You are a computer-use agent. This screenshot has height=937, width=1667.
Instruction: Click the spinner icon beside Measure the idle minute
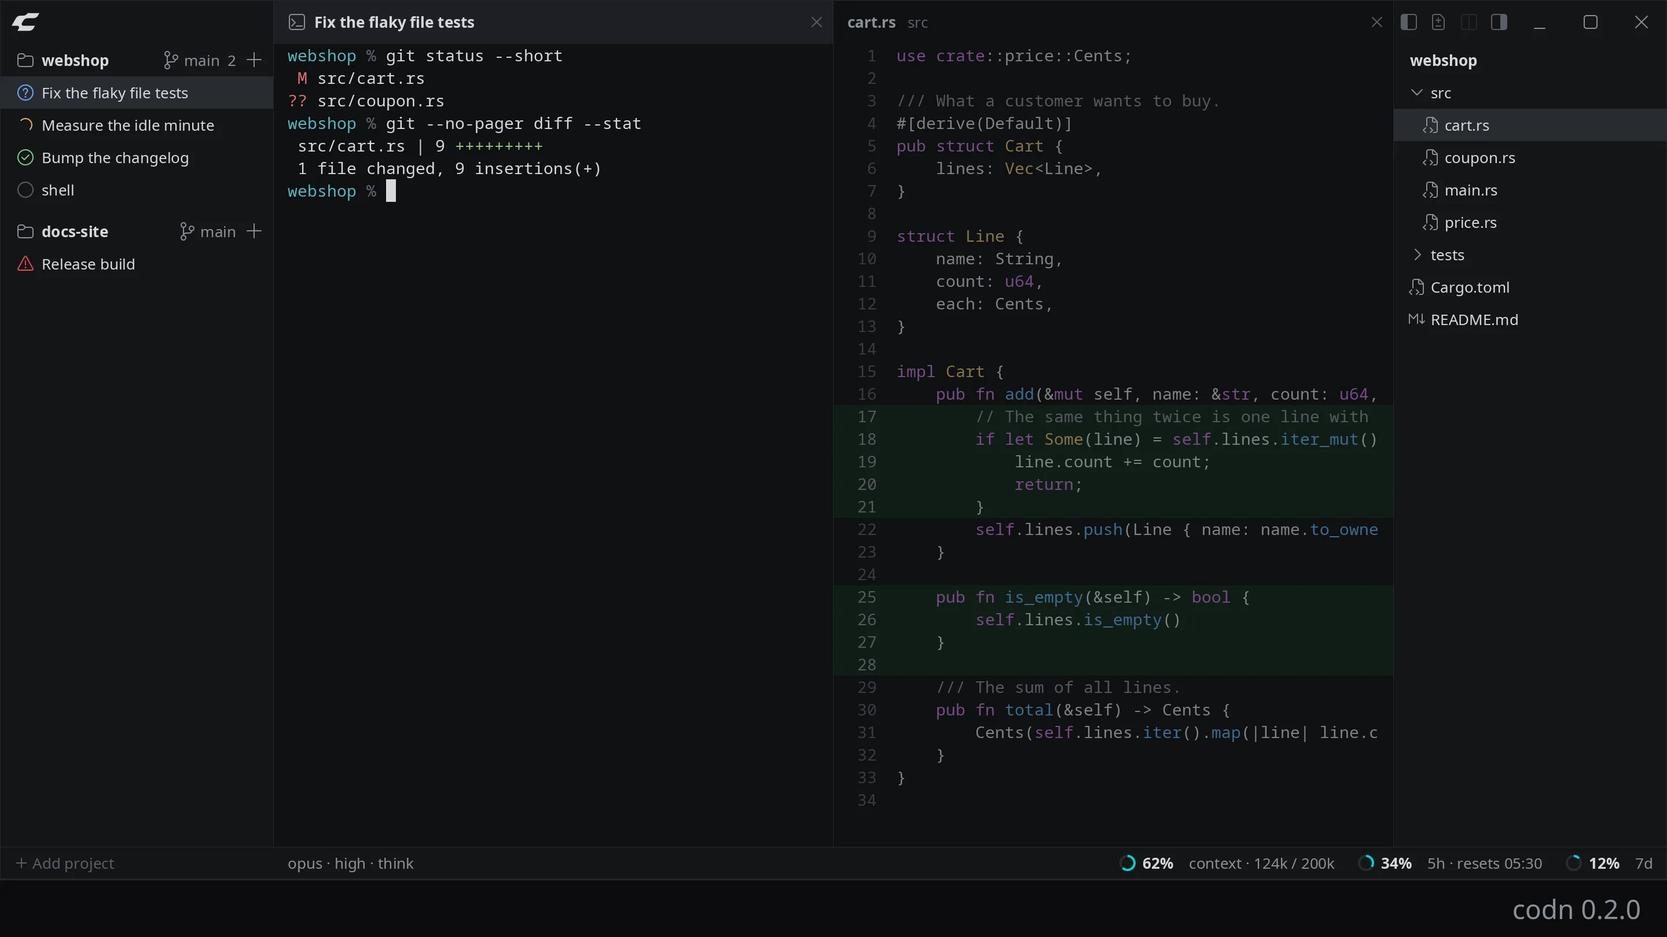(25, 125)
